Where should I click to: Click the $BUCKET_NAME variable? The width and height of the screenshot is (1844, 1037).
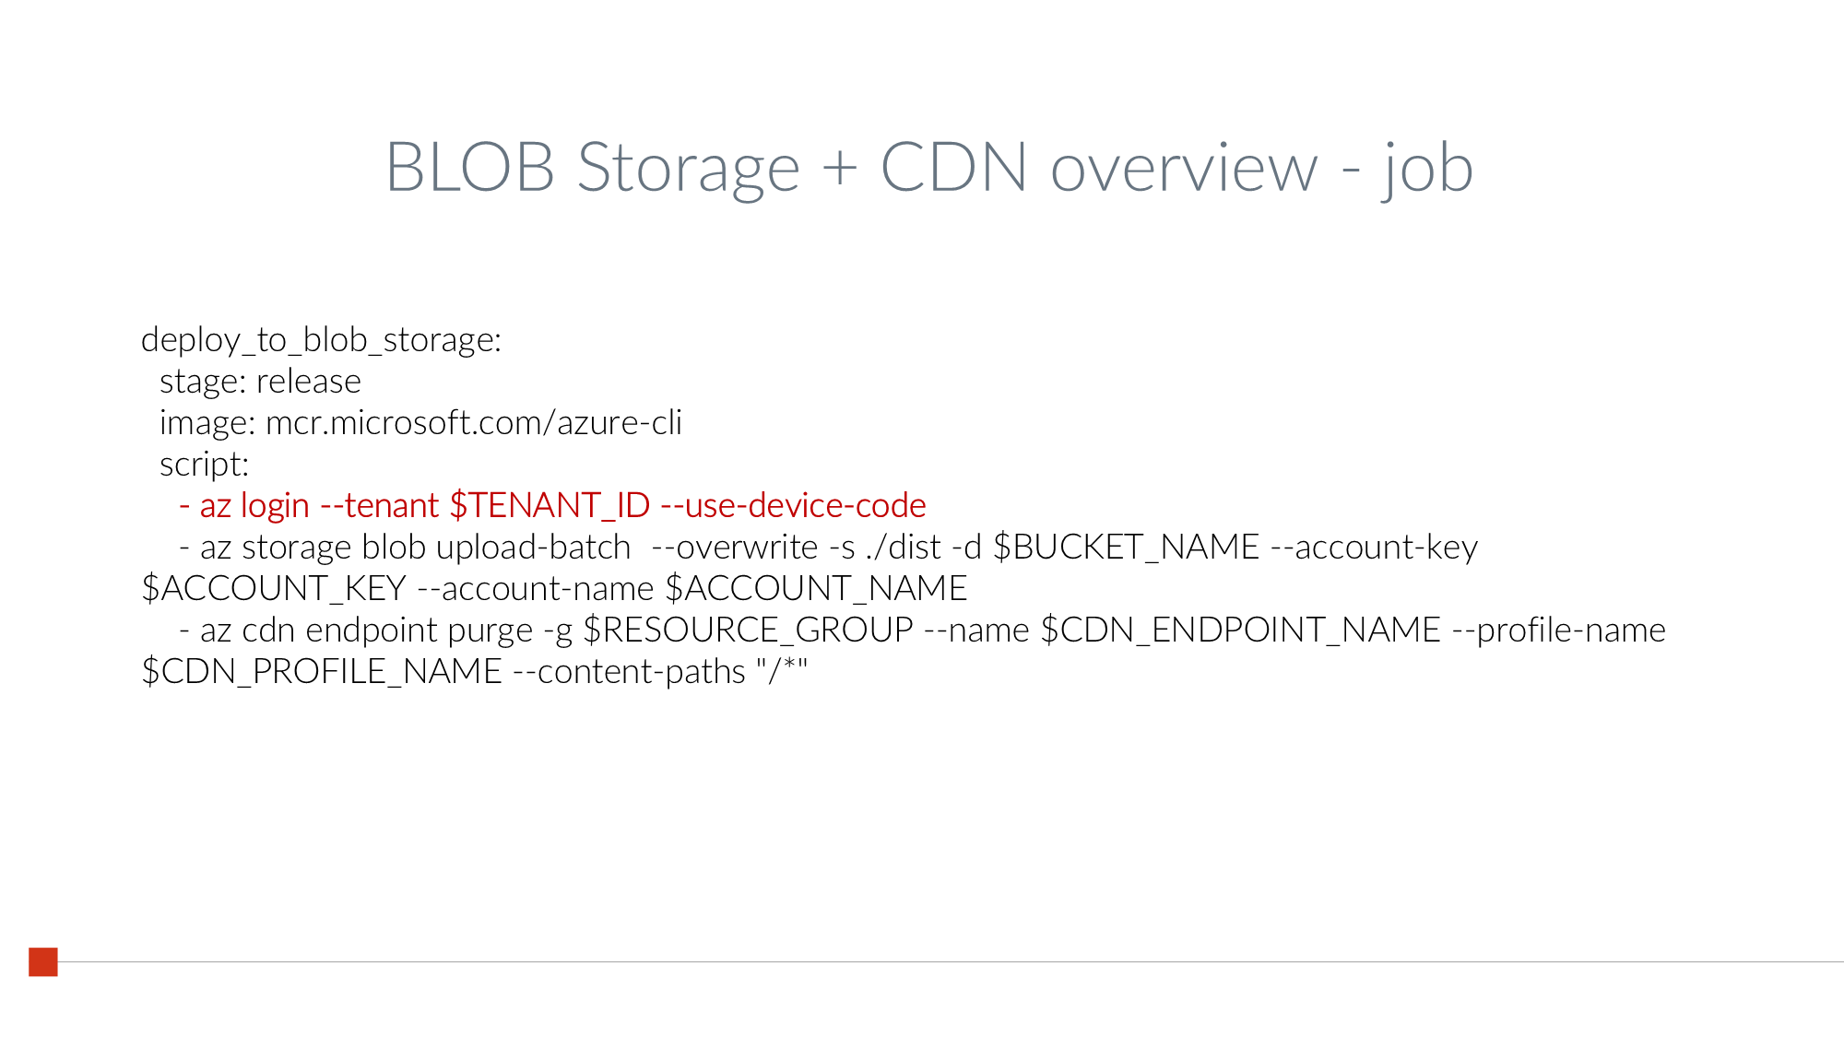[x=1126, y=548]
